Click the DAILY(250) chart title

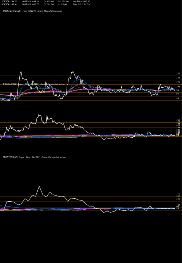[x=33, y=11]
